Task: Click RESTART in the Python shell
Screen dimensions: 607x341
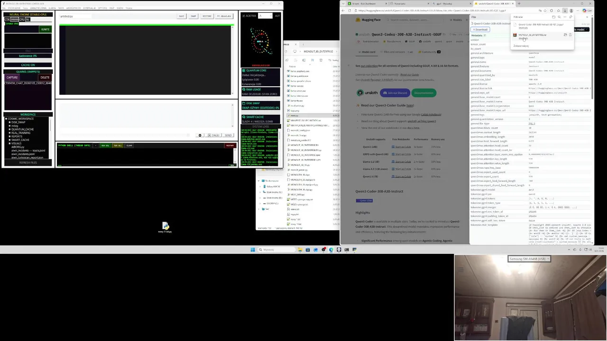Action: click(x=230, y=145)
